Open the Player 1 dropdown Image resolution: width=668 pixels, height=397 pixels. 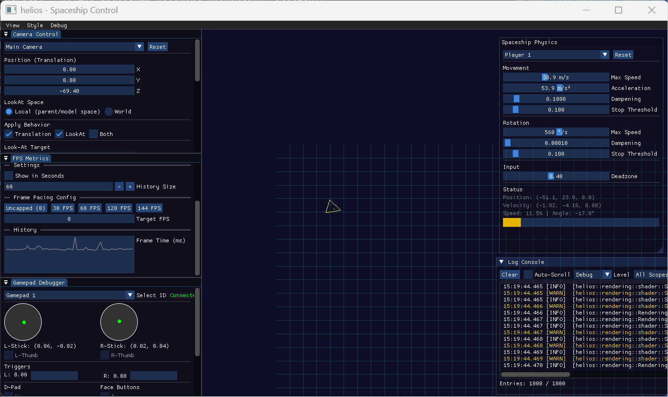coord(604,55)
